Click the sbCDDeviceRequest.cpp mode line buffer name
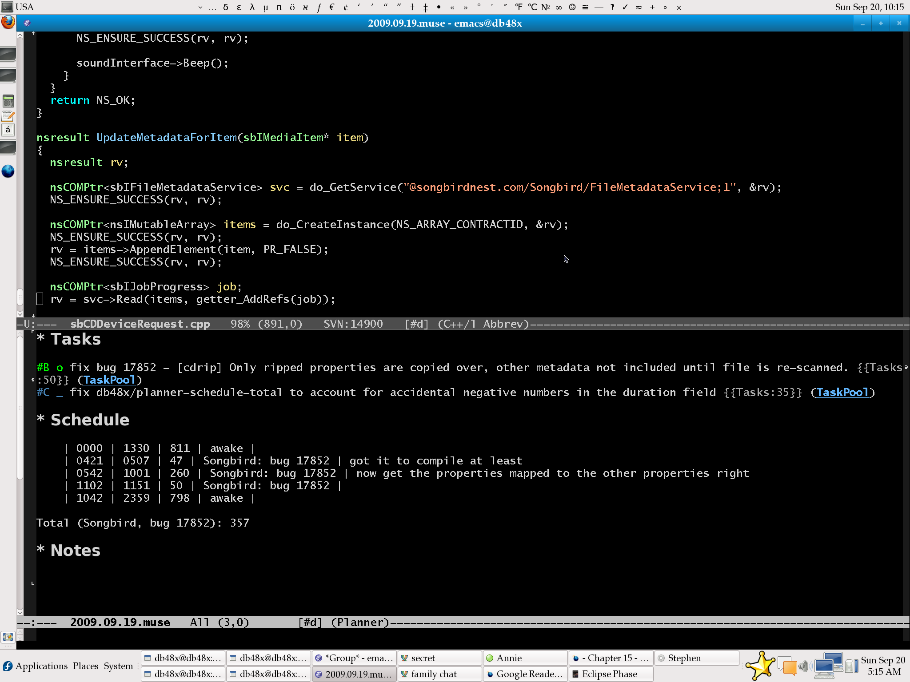Viewport: 910px width, 682px height. (x=140, y=324)
